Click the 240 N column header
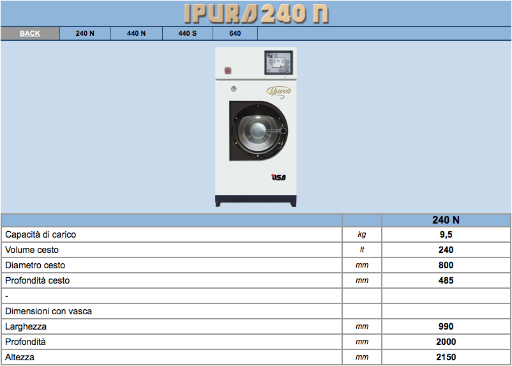512x366 pixels. coord(446,220)
